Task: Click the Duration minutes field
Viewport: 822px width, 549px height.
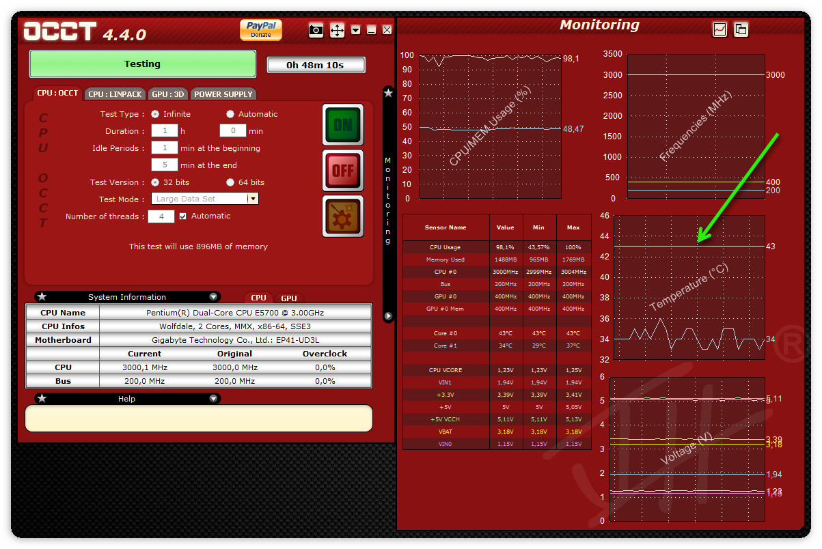Action: click(233, 130)
